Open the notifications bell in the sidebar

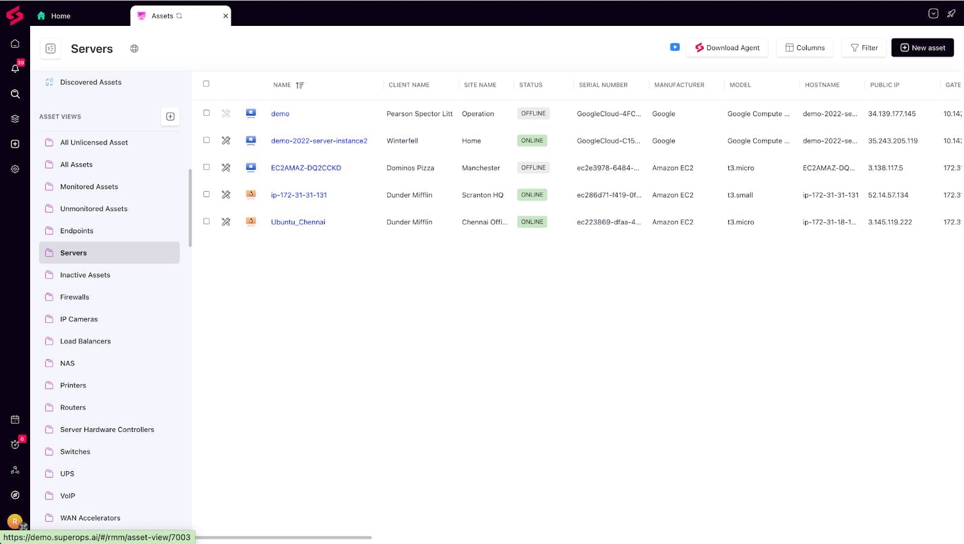15,69
